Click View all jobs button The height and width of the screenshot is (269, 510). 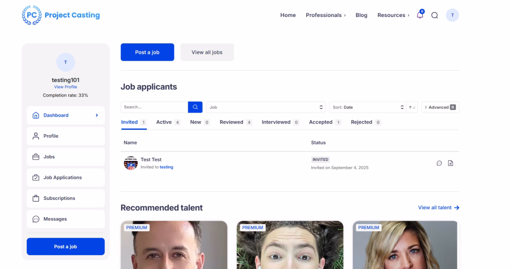click(207, 52)
